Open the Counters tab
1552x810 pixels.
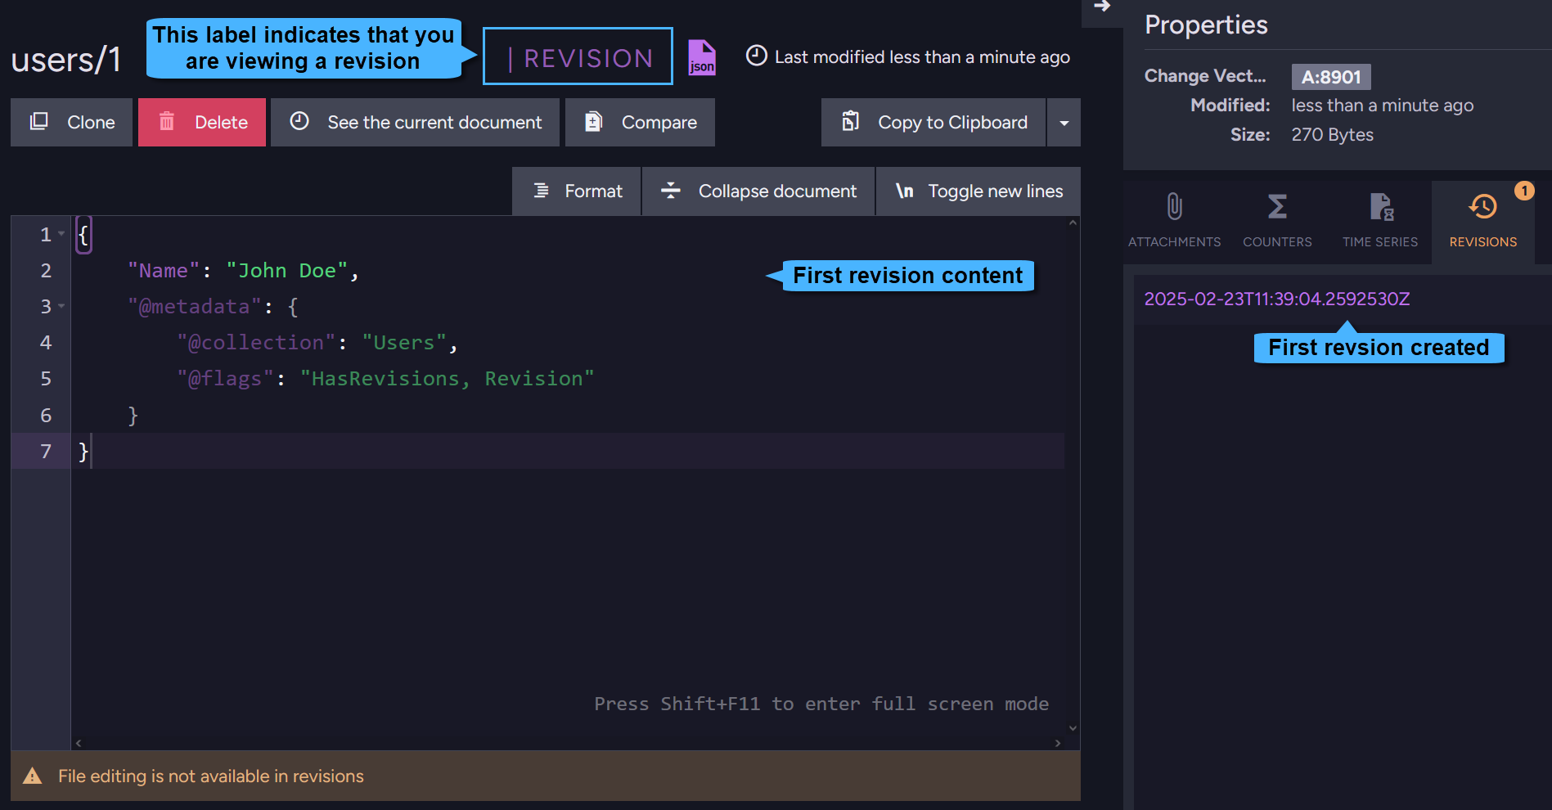(1277, 221)
